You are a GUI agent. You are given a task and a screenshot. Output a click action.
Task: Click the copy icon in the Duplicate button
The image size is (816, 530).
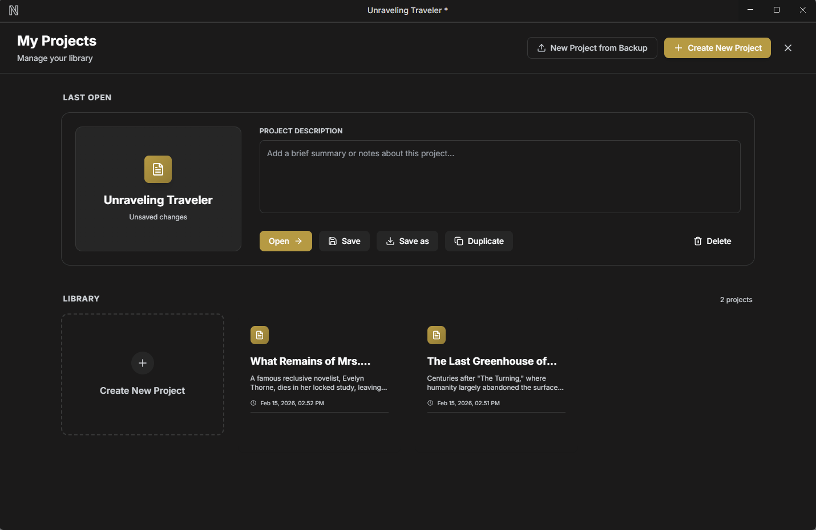pyautogui.click(x=459, y=241)
